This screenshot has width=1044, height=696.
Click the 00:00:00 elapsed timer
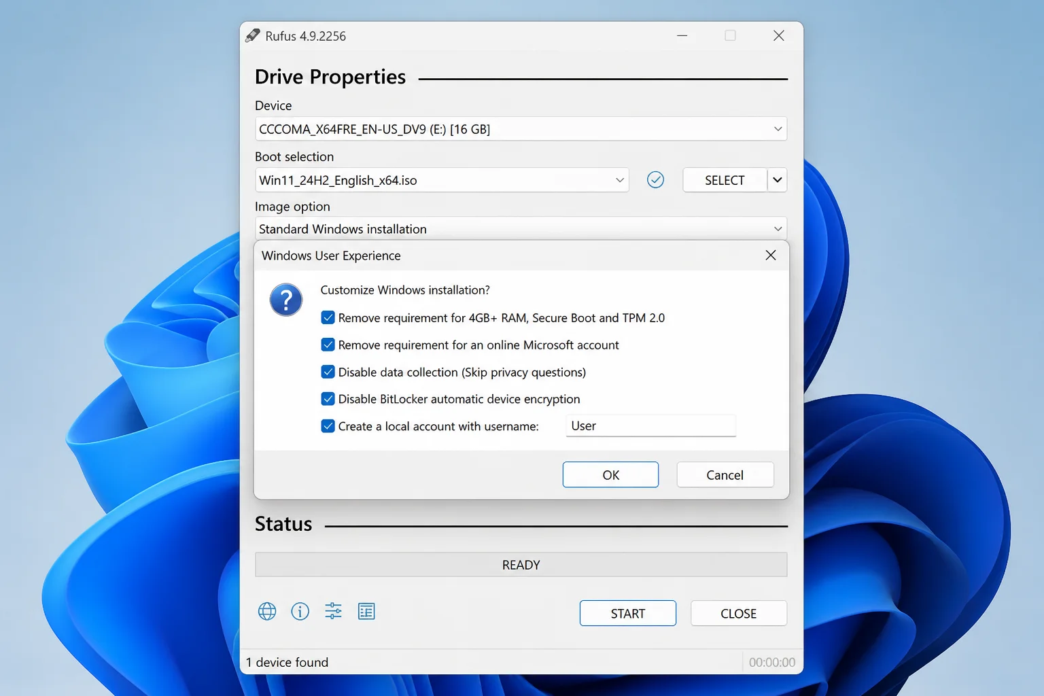pos(771,662)
